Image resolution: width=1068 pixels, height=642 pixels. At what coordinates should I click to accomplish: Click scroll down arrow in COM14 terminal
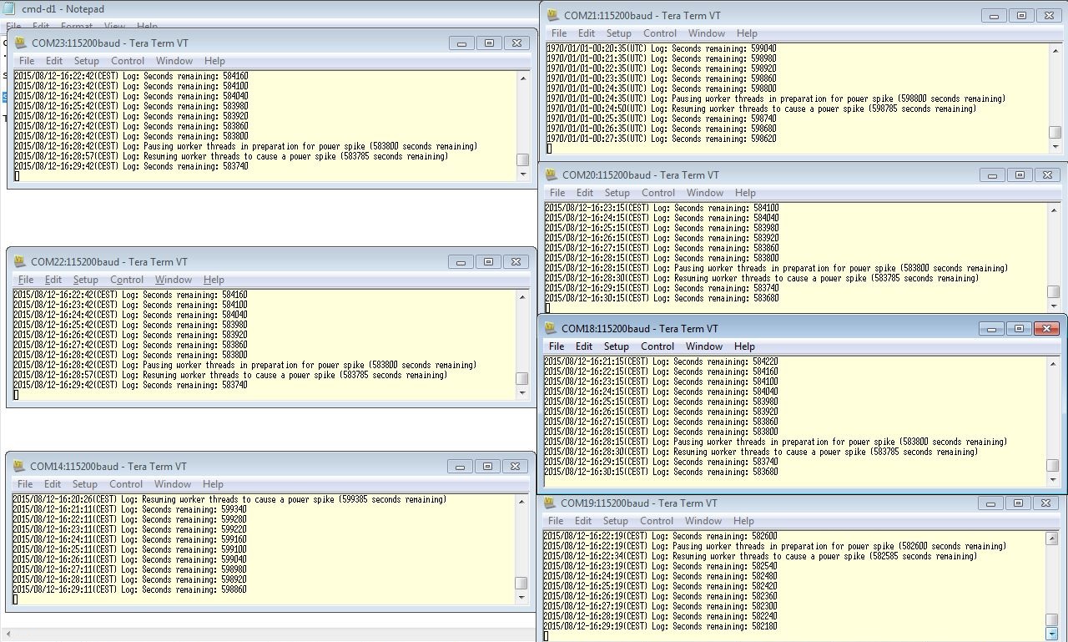coord(521,597)
